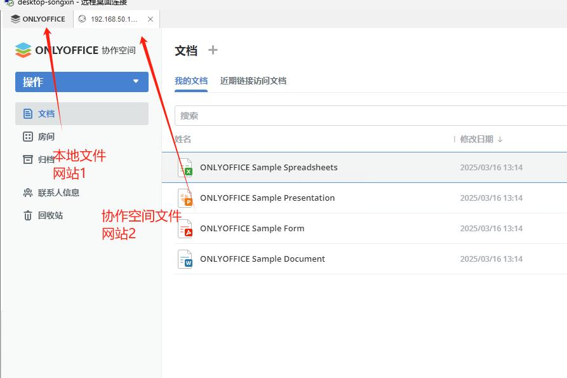Screen dimensions: 567x378
Task: Click the Sample Presentation modification date
Action: click(x=491, y=198)
